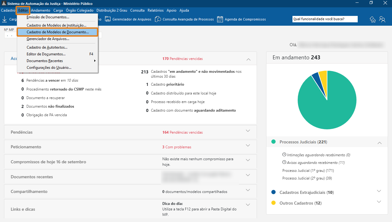Open 'Documento a recuperar' item
The width and height of the screenshot is (392, 222).
[x=46, y=98]
